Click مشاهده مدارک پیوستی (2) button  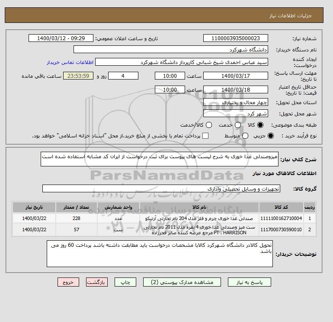(182, 282)
